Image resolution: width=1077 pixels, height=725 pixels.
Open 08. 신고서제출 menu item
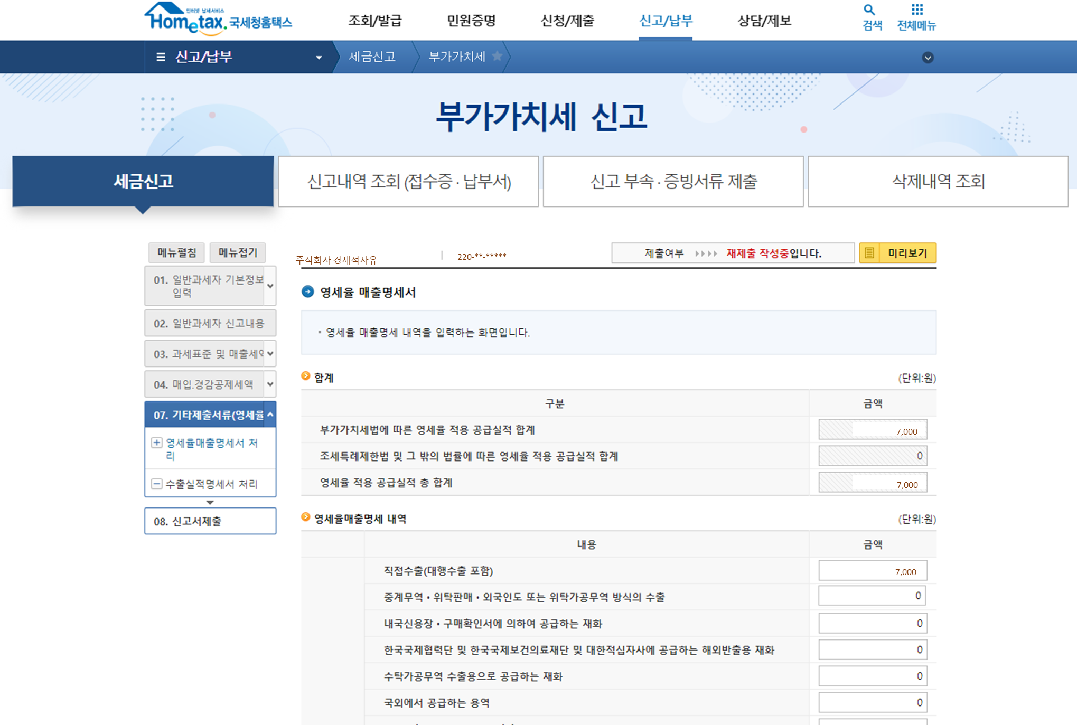point(210,521)
